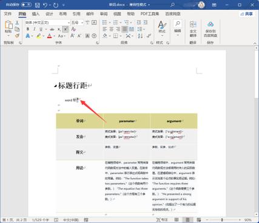Expand the Multilevel list dropdown
259x223 pixels.
pyautogui.click(x=132, y=22)
